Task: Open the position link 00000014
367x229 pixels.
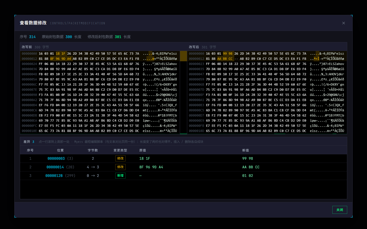Action: click(x=55, y=167)
